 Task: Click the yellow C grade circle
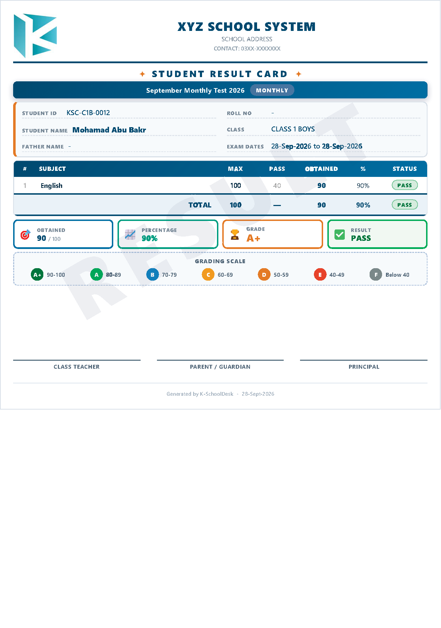[208, 275]
